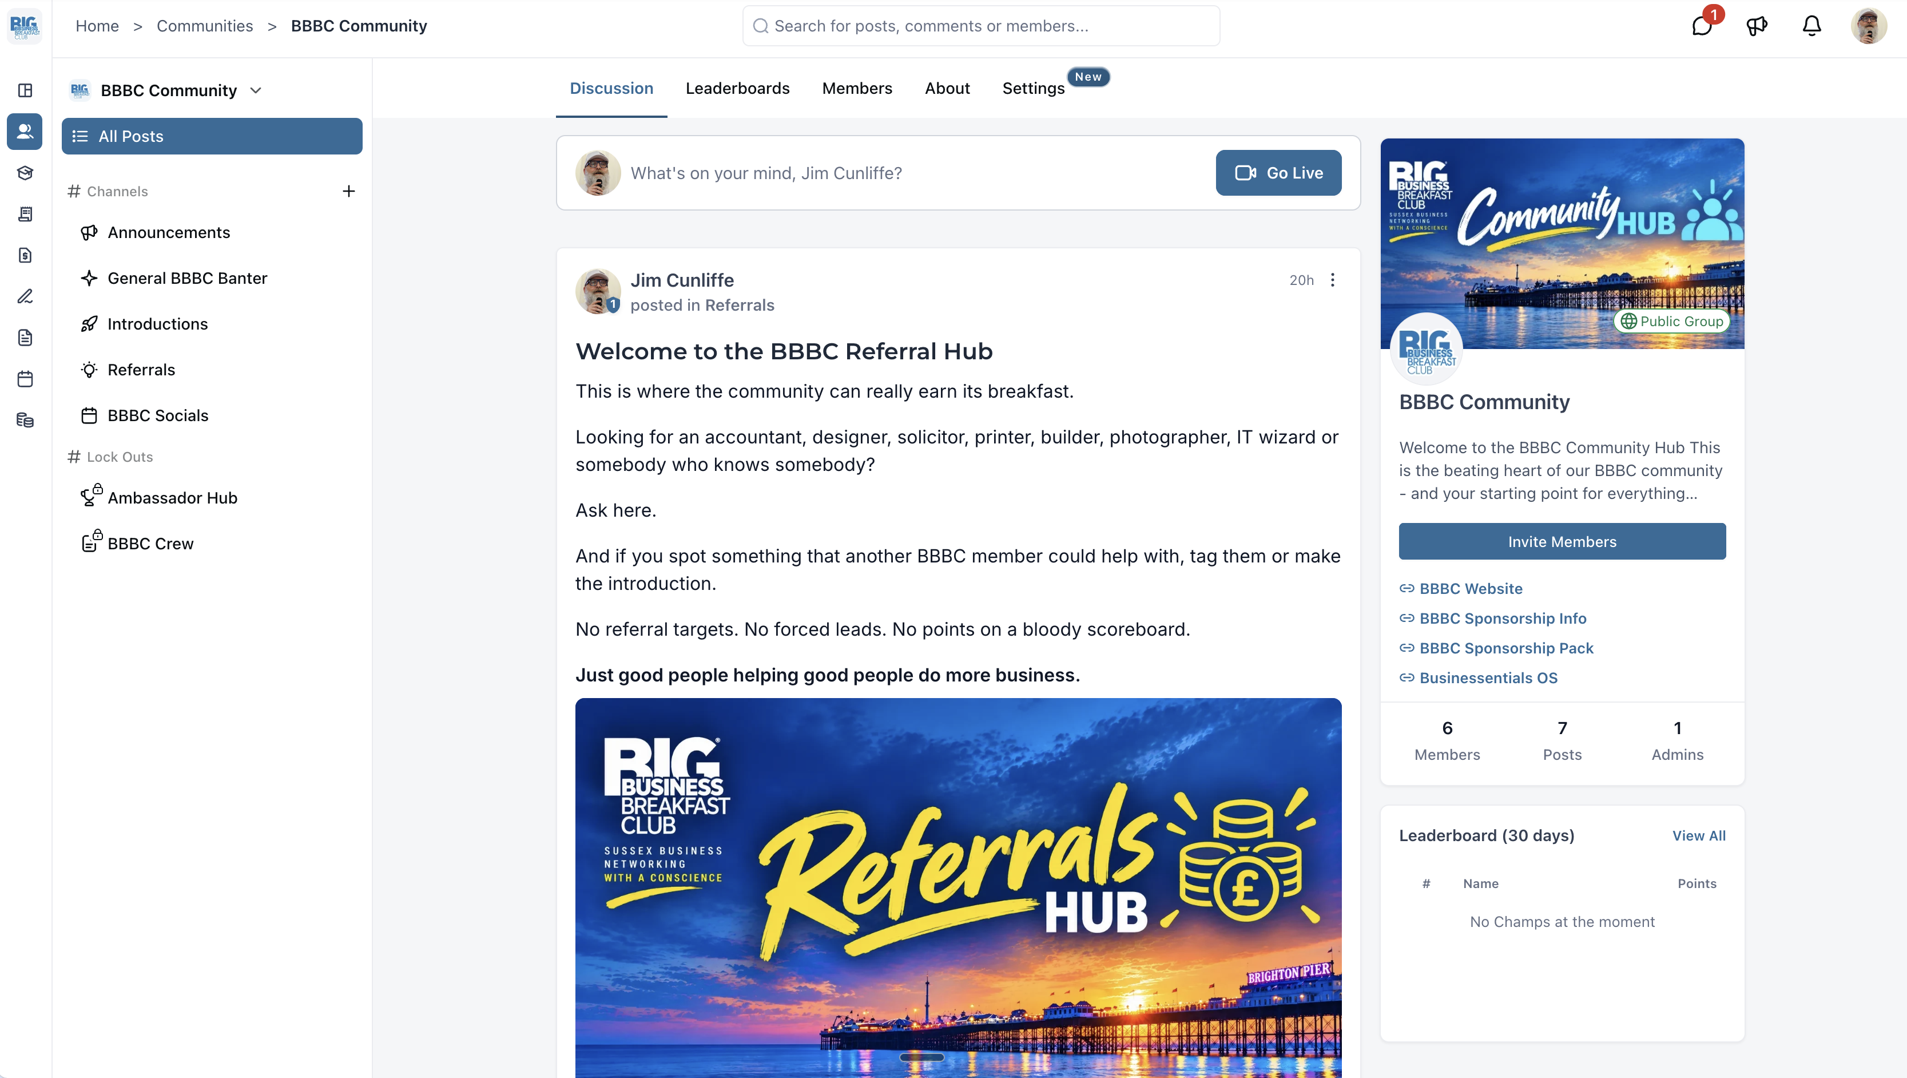Click the 1 Admins stat
1907x1078 pixels.
[x=1678, y=740]
